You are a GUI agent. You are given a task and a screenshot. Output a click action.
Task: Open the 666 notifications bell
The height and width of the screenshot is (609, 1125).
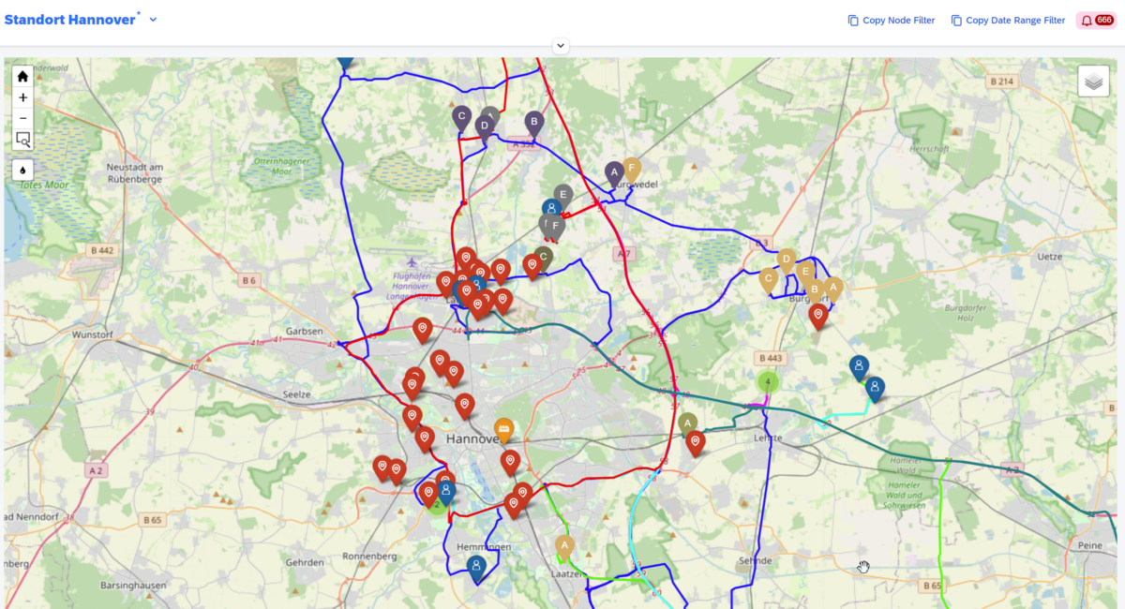click(x=1095, y=21)
